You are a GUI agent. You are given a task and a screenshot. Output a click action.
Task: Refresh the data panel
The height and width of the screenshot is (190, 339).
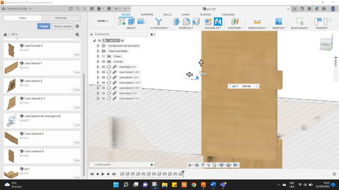point(71,9)
